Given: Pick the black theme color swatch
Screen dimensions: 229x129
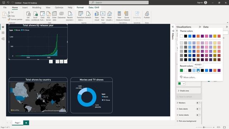Looking at the screenshot, I should pyautogui.click(x=185, y=36).
